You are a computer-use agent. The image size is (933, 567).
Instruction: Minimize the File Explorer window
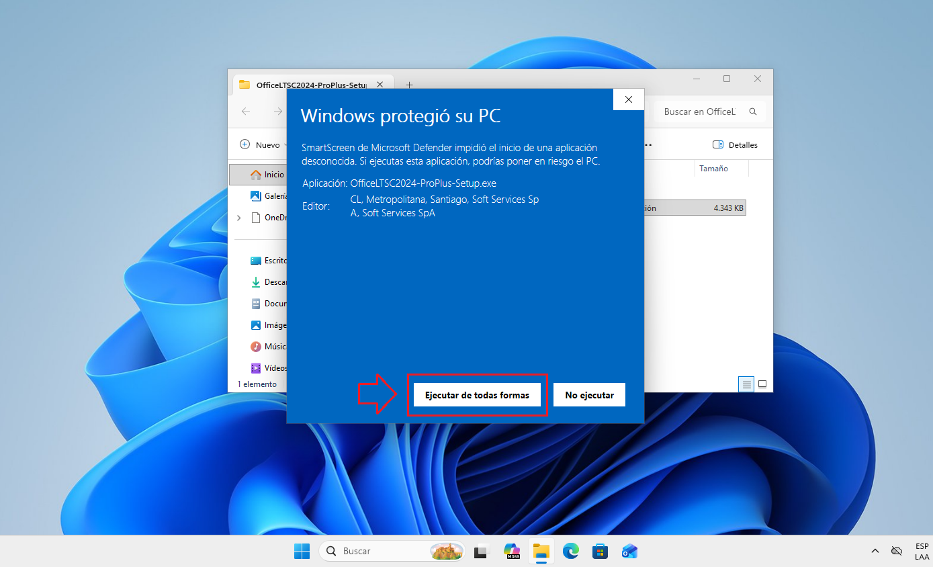[x=695, y=79]
